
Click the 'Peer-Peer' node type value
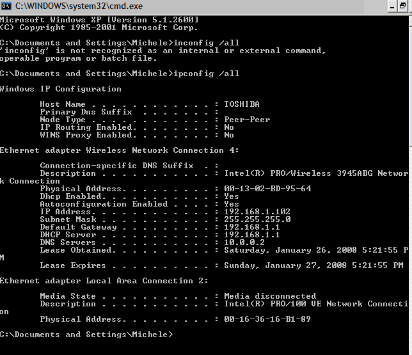click(247, 120)
